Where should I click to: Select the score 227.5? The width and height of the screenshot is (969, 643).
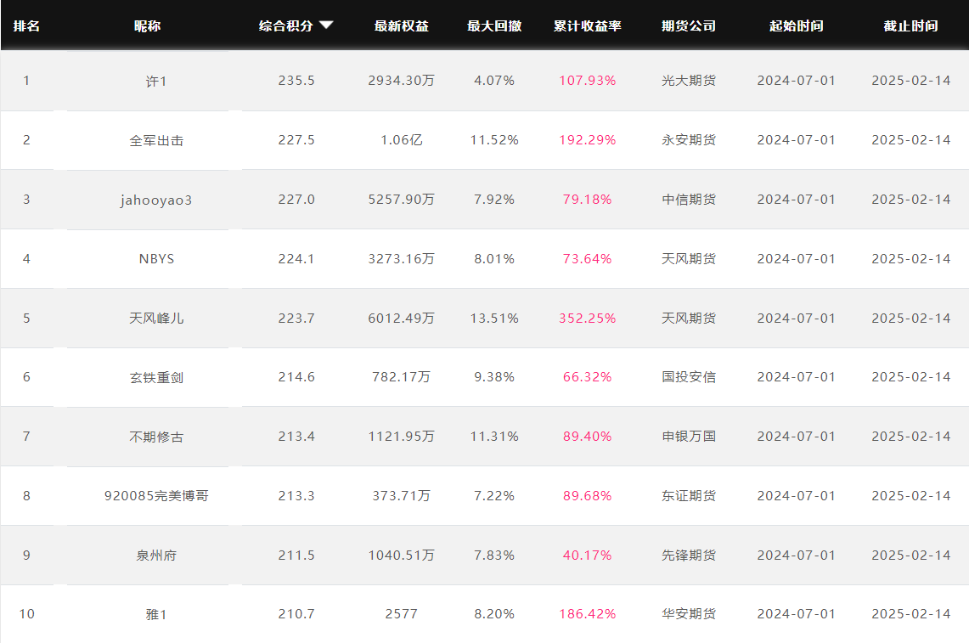point(296,140)
